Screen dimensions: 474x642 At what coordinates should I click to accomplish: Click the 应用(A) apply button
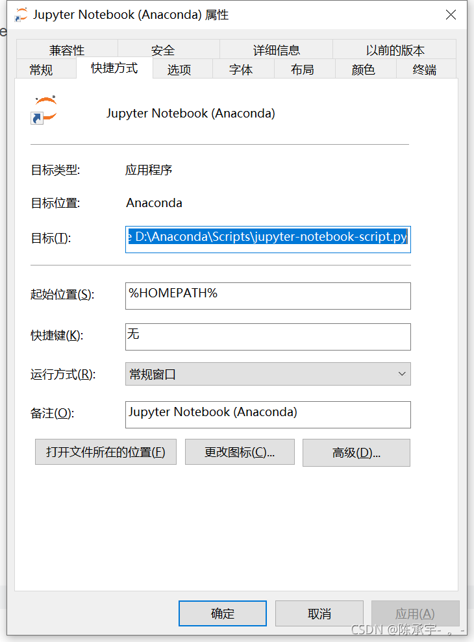(415, 613)
